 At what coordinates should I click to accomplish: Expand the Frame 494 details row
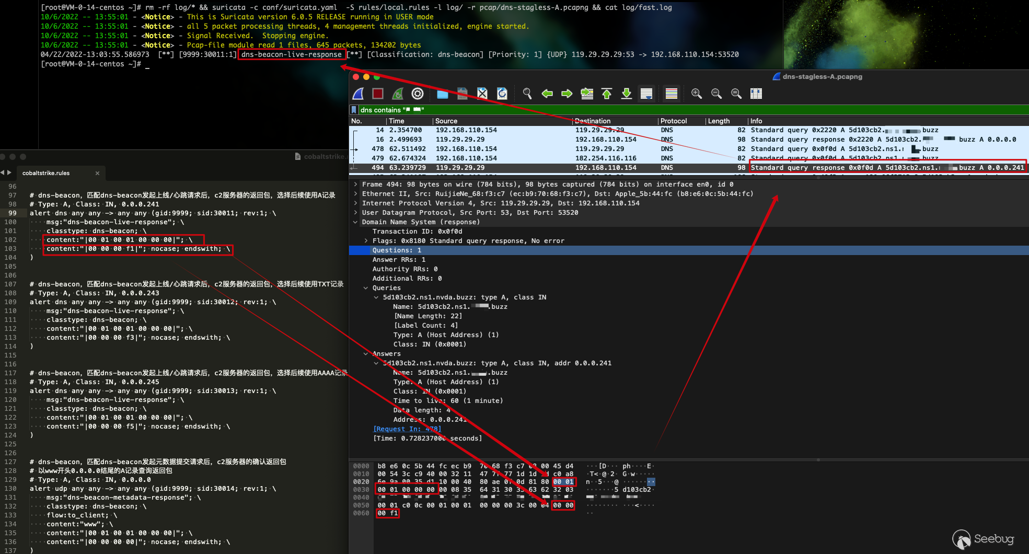click(355, 184)
